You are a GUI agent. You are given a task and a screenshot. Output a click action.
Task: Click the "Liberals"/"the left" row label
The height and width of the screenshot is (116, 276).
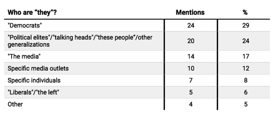click(33, 92)
